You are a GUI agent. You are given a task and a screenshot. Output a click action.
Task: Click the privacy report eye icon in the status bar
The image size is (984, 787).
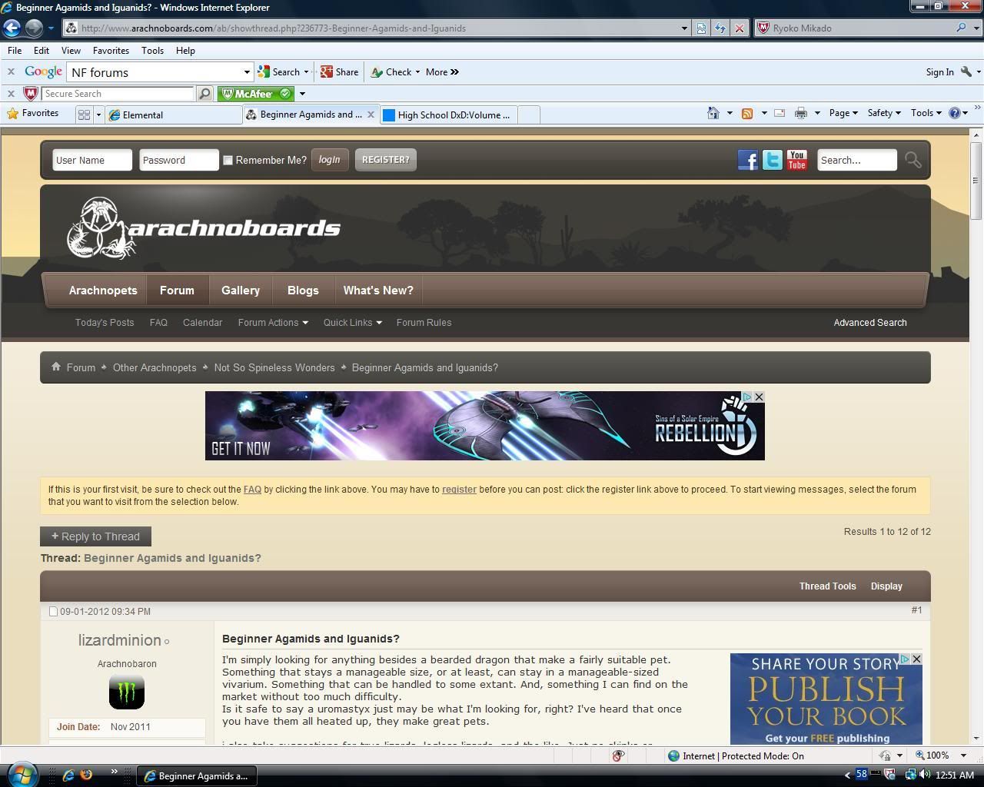[x=617, y=755]
